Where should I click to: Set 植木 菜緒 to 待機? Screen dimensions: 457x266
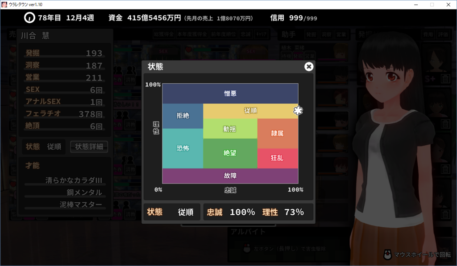click(x=286, y=56)
